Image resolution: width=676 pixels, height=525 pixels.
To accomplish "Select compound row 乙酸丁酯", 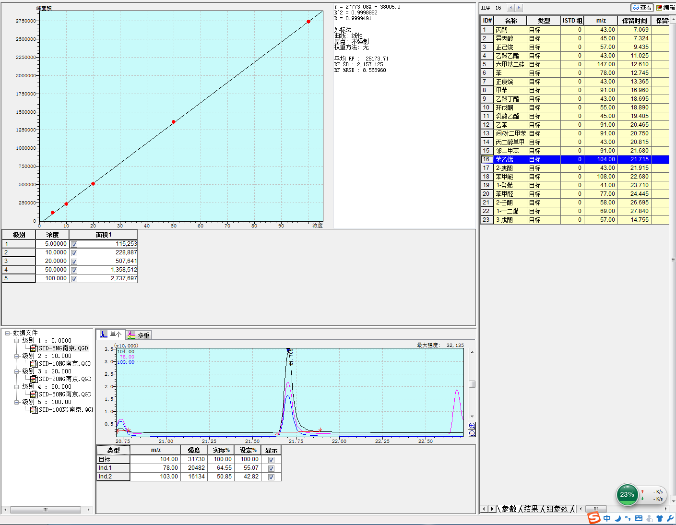I will [x=575, y=99].
